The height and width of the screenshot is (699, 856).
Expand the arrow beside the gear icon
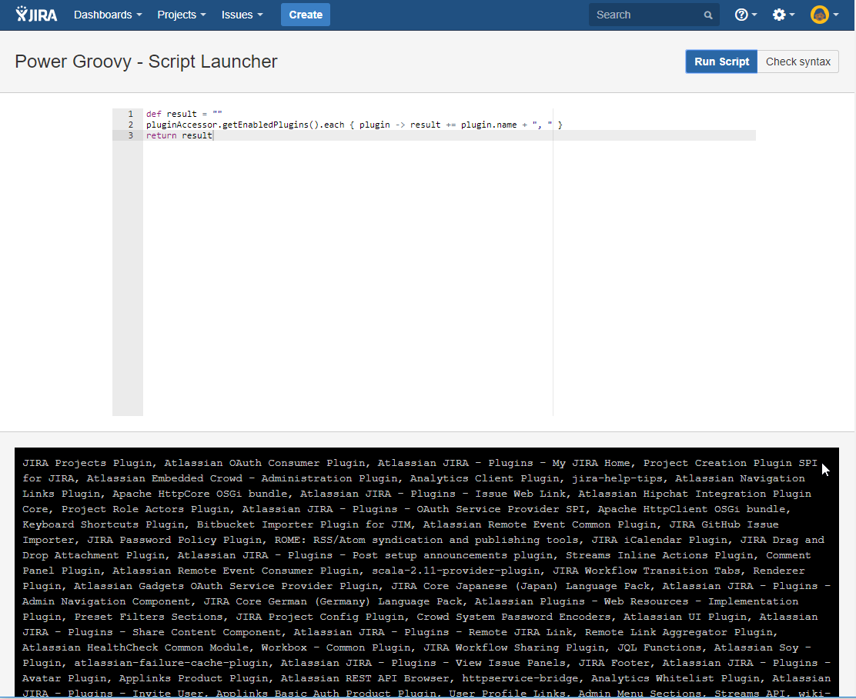coord(792,15)
